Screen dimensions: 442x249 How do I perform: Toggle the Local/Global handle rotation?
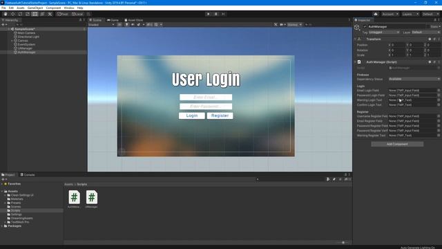pyautogui.click(x=77, y=14)
